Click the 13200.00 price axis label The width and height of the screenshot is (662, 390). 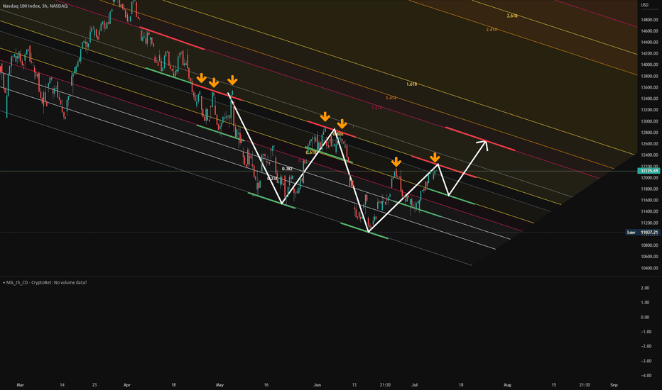pyautogui.click(x=649, y=110)
